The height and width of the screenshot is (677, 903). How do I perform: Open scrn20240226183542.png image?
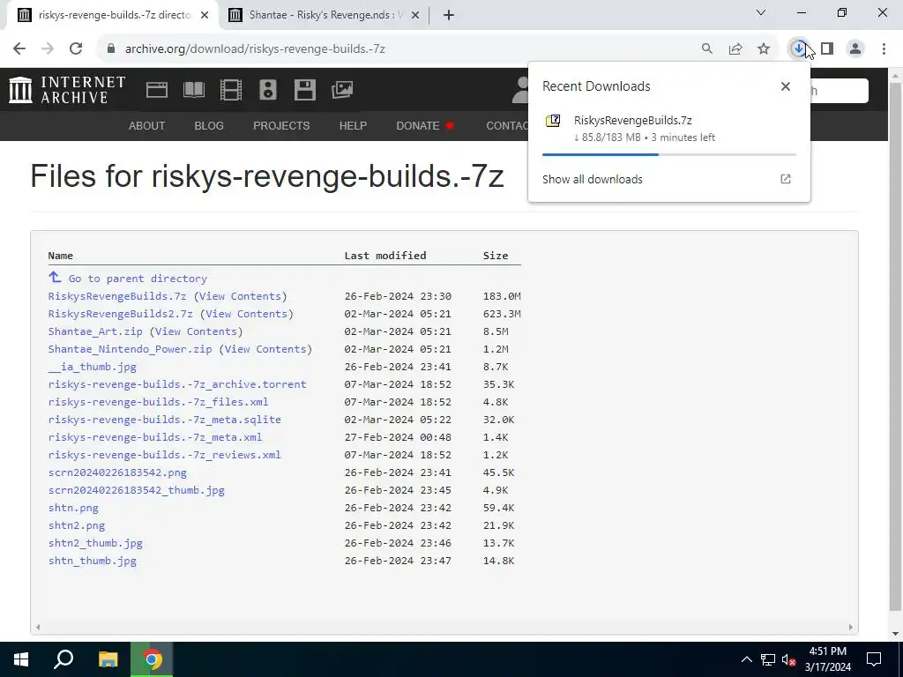click(117, 472)
